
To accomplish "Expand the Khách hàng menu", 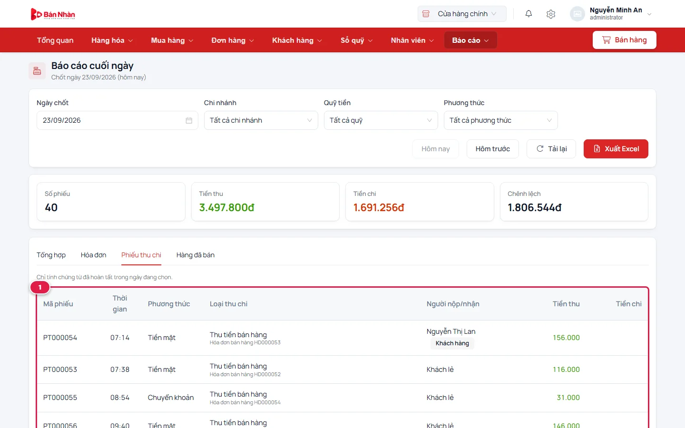I will 297,40.
